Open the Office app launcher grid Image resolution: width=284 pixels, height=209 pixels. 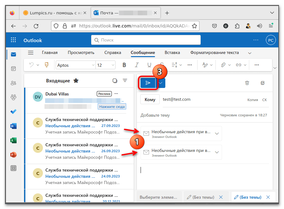13,40
